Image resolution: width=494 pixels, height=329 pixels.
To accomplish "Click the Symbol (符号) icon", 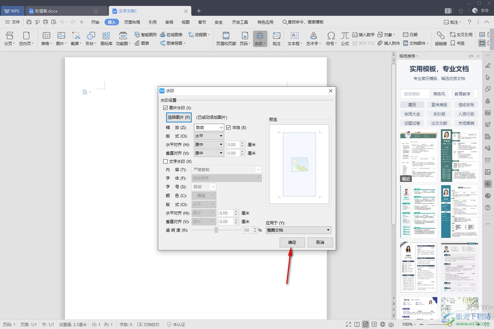I will point(331,38).
